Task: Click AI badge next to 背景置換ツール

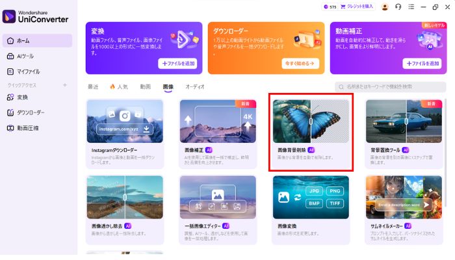Action: pos(406,150)
